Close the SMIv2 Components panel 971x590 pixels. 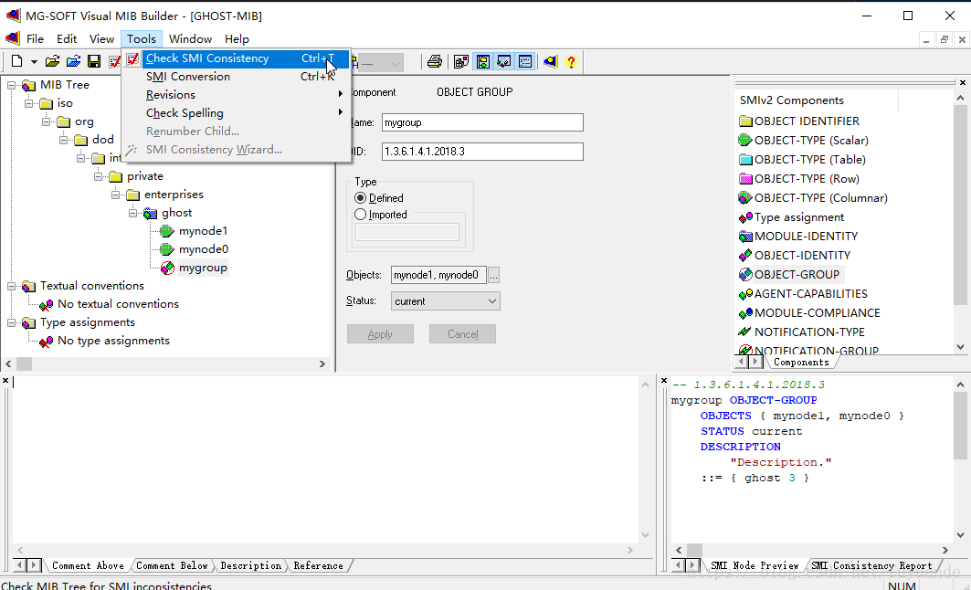click(x=963, y=82)
